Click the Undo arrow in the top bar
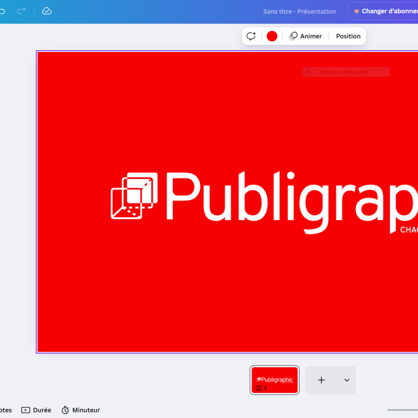Screen dimensions: 418x418 click(2, 11)
